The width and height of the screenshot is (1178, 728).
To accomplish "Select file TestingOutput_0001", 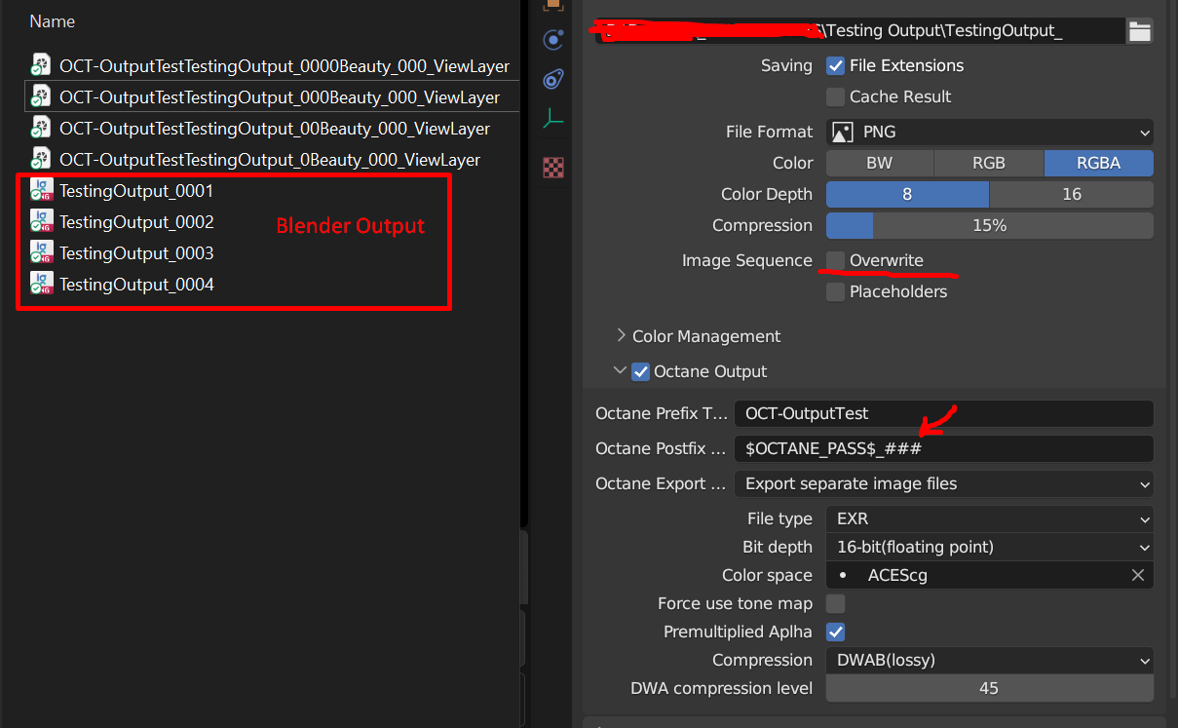I will (136, 191).
